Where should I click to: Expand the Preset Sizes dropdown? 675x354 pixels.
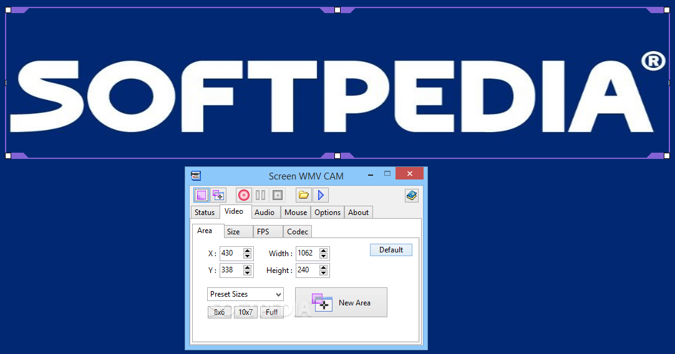[245, 294]
